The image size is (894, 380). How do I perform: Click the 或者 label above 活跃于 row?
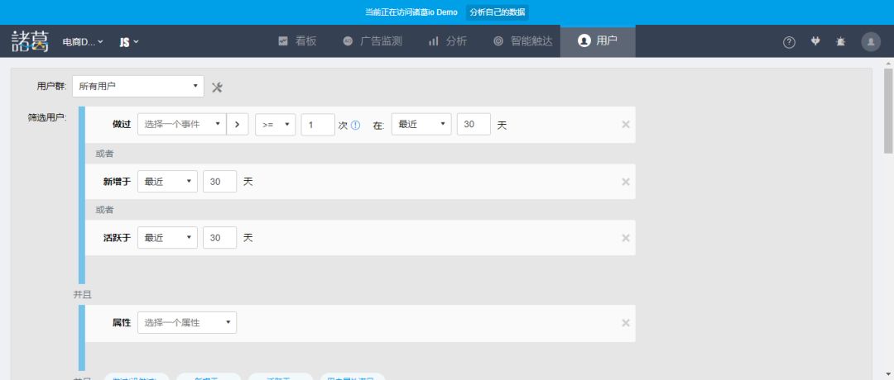tap(104, 210)
